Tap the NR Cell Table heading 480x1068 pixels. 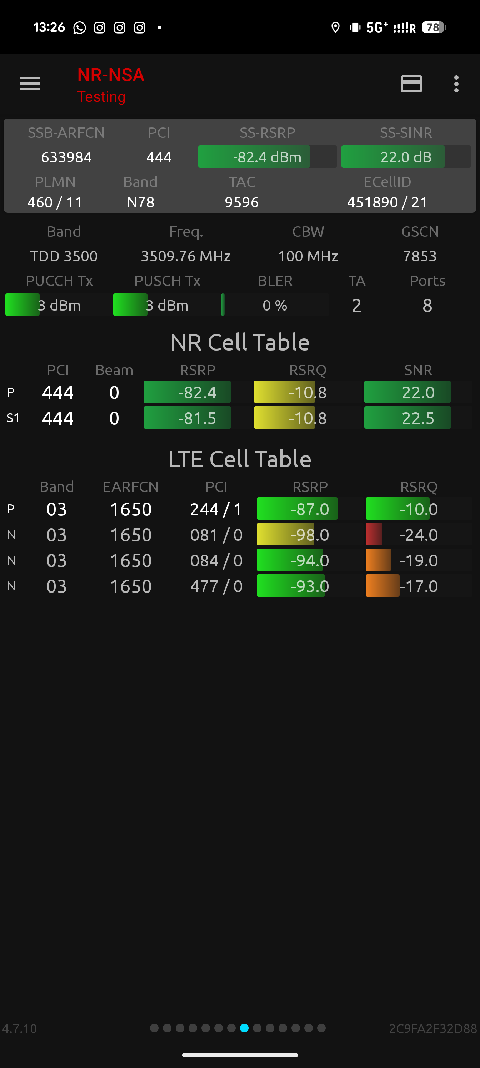(x=240, y=342)
